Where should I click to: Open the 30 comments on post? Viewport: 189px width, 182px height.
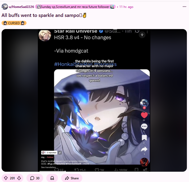[x=35, y=178]
